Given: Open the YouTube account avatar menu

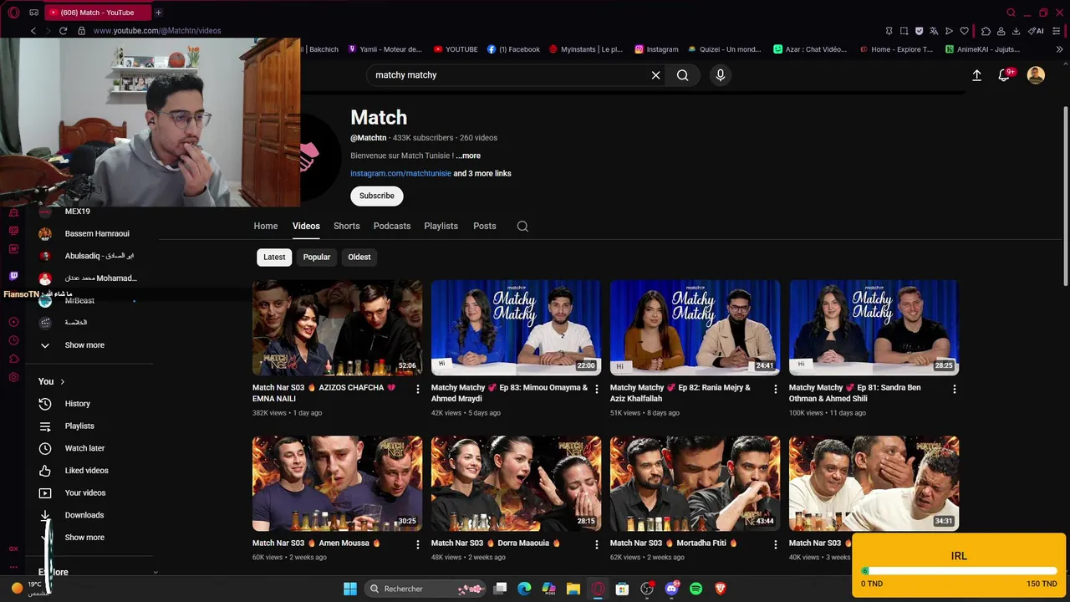Looking at the screenshot, I should coord(1036,75).
